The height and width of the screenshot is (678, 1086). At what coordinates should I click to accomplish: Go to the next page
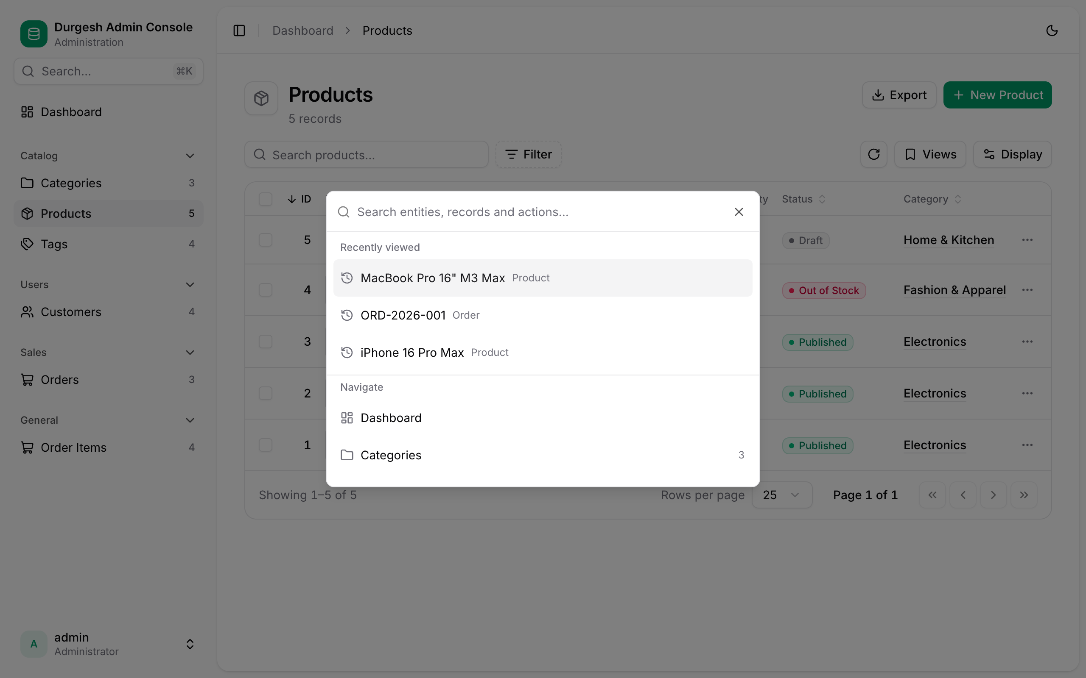click(993, 495)
